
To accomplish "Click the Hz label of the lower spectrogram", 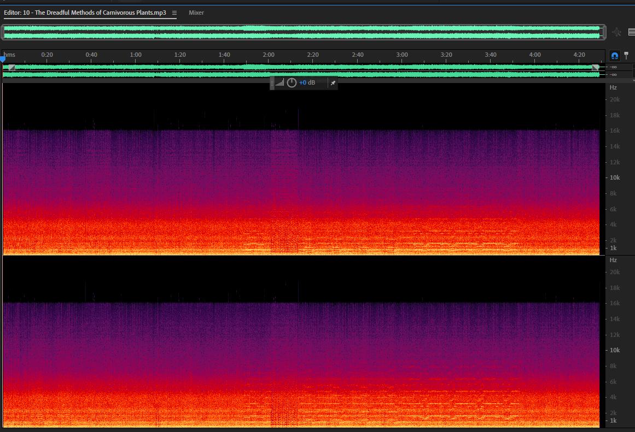I will tap(613, 260).
